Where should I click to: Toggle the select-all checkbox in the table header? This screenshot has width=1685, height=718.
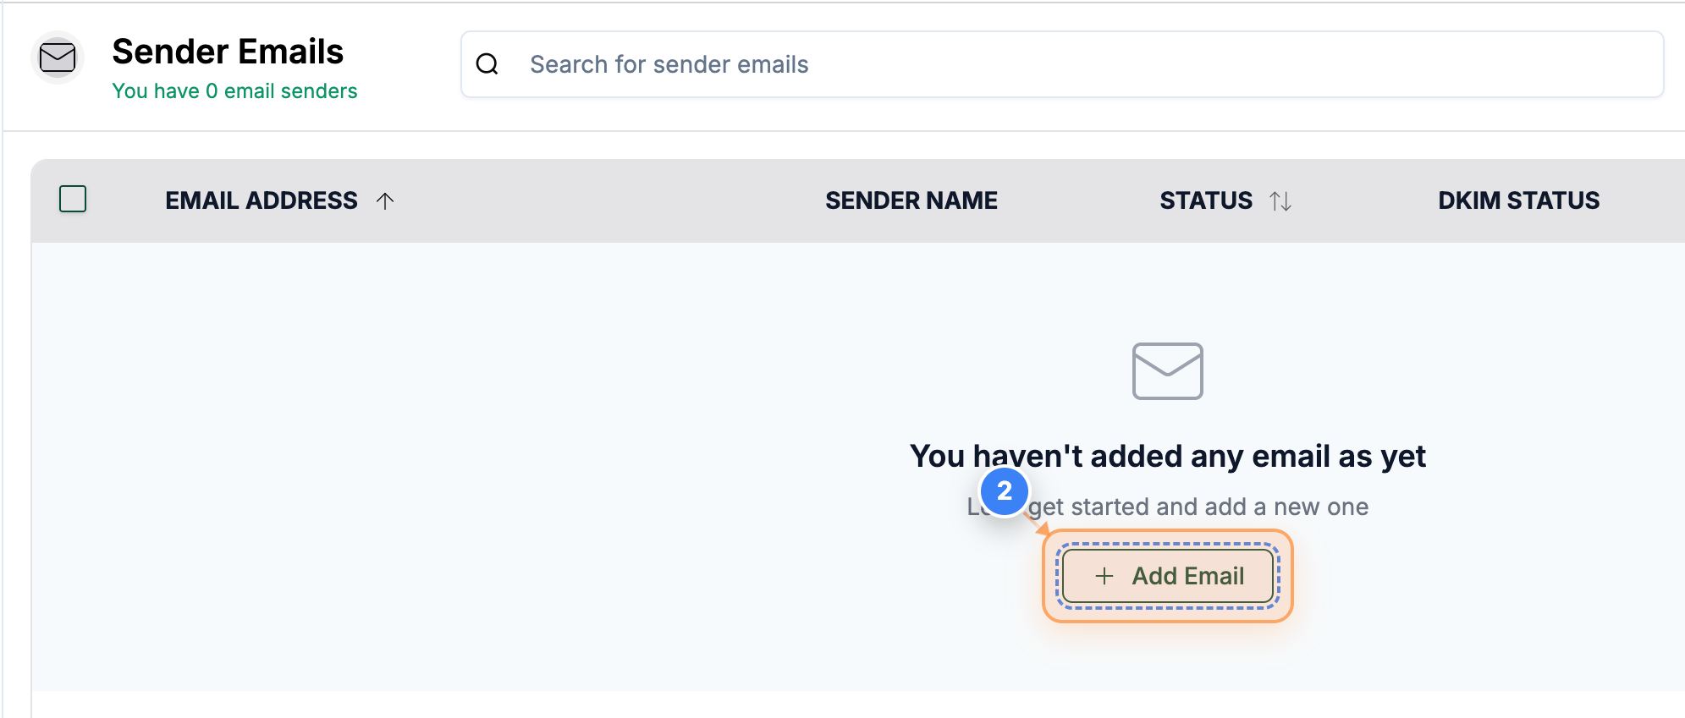(73, 200)
